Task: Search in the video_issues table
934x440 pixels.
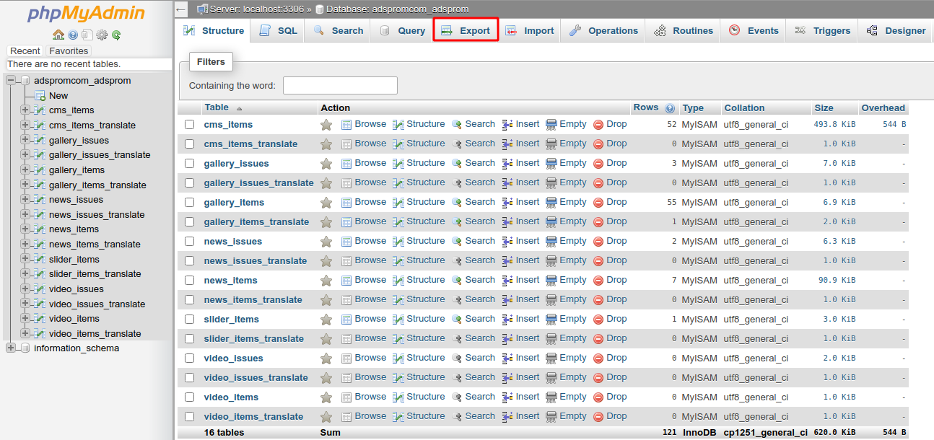Action: tap(473, 358)
